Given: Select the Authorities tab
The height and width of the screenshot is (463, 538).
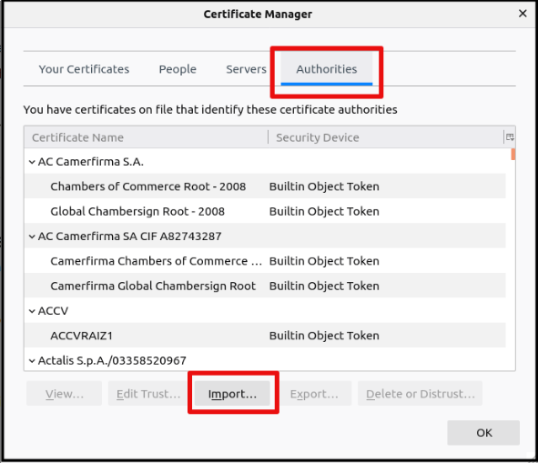Looking at the screenshot, I should tap(326, 69).
